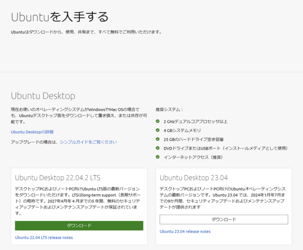Click the checkmark icon beside 2 GHzデュアルコアプロセッサ以上
Viewport: 303px width, 250px height.
(x=158, y=121)
